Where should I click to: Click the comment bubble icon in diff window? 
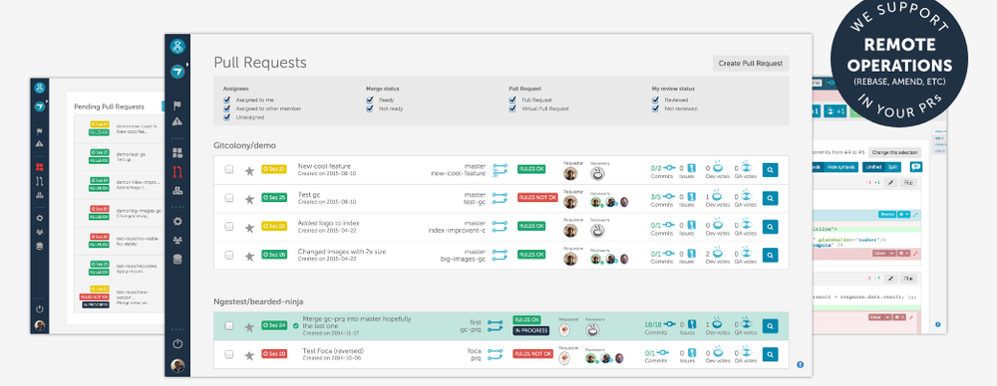(x=916, y=167)
